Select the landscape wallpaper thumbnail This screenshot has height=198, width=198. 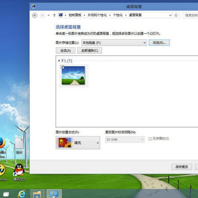click(x=73, y=75)
